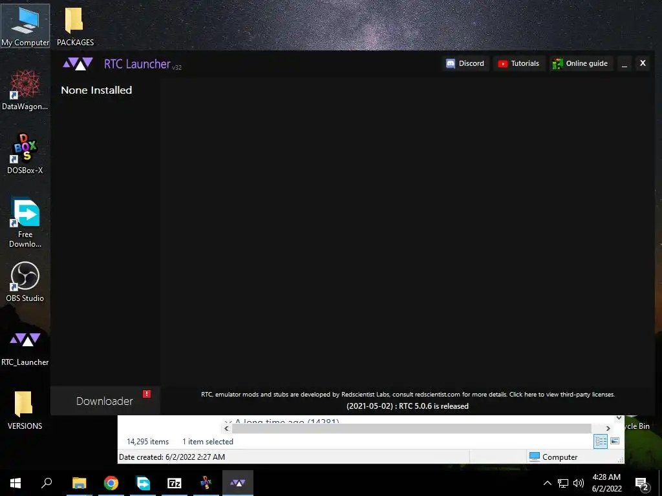
Task: Open Windows taskbar search
Action: pos(47,483)
